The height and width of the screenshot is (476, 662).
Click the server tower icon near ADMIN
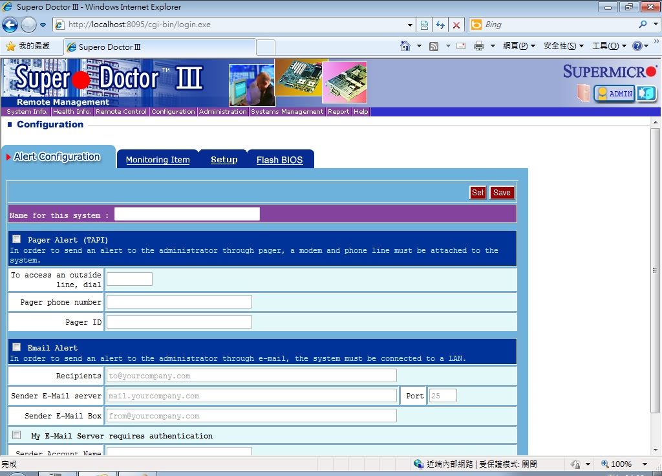click(x=584, y=93)
